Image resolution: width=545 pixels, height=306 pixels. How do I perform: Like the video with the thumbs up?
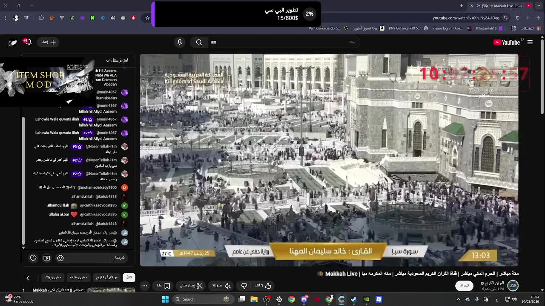click(264, 286)
